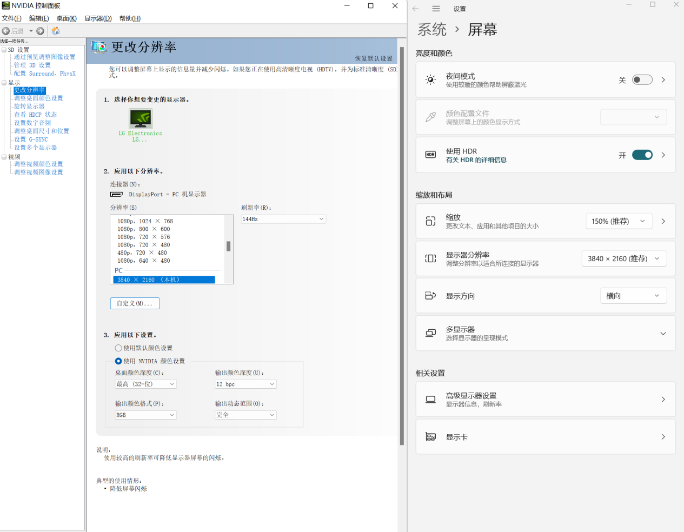Click the 显示方向 orientation icon
The height and width of the screenshot is (532, 684).
430,296
